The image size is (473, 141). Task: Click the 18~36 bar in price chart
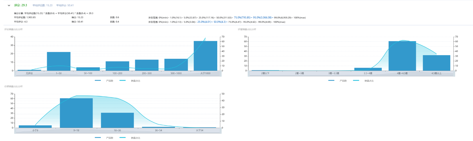[x=117, y=120]
